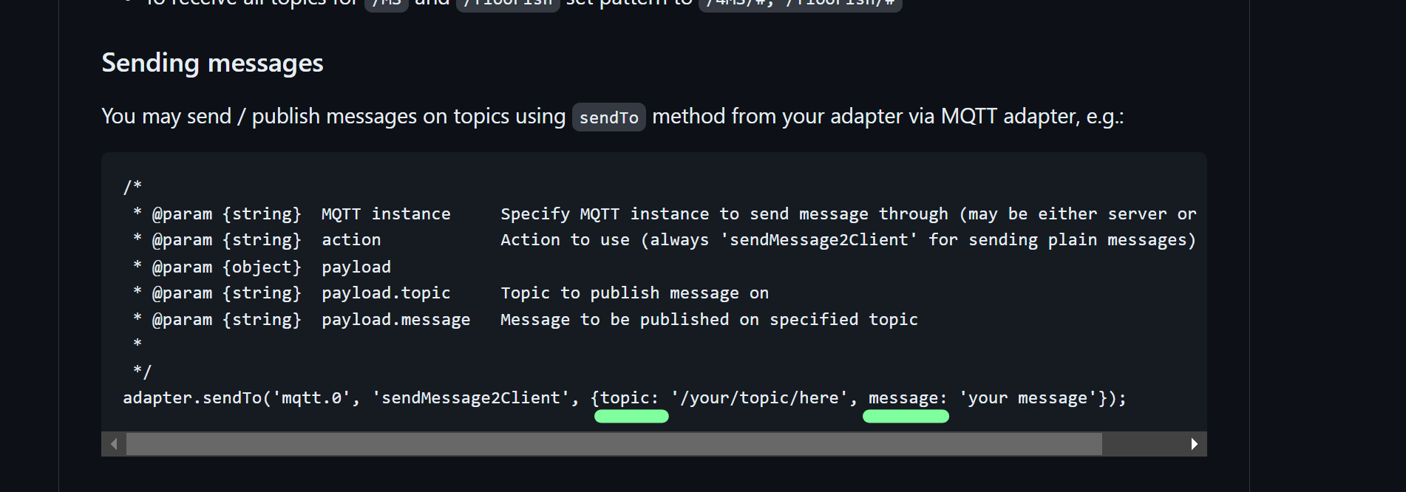Click the "payload.topic" parameter name
This screenshot has height=492, width=1406.
[x=386, y=293]
